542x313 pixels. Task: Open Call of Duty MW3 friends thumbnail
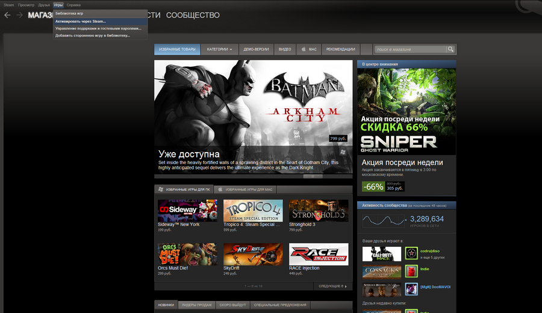[x=382, y=254]
